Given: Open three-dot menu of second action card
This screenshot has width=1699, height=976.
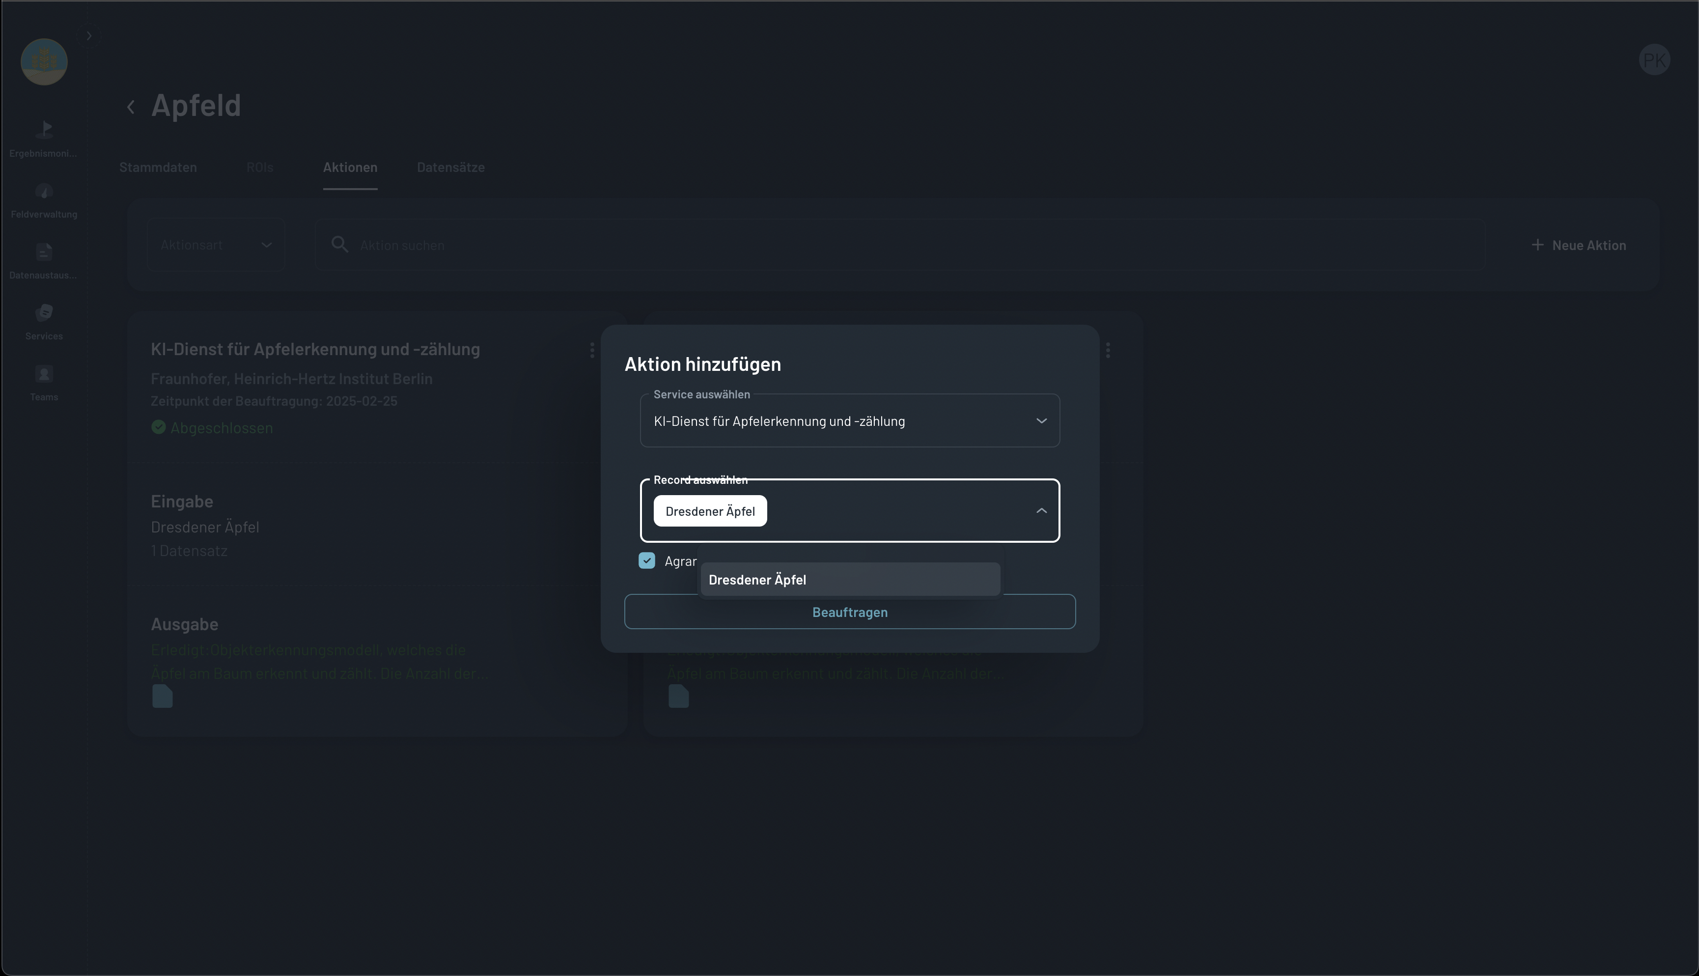Looking at the screenshot, I should click(1108, 350).
